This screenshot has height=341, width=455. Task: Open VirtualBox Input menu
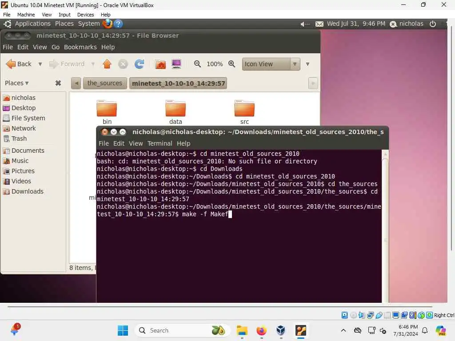point(64,15)
